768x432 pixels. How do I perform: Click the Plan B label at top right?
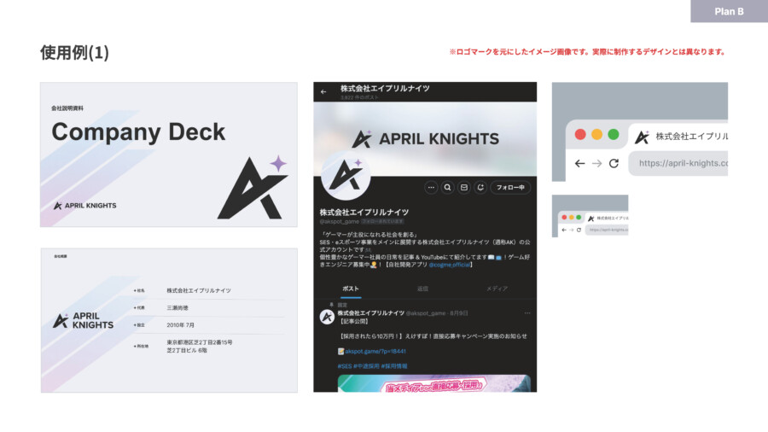[x=729, y=11]
